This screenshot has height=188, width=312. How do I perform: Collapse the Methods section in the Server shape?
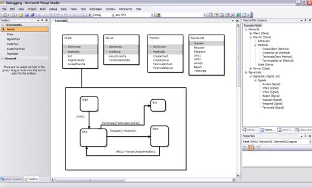(106, 52)
